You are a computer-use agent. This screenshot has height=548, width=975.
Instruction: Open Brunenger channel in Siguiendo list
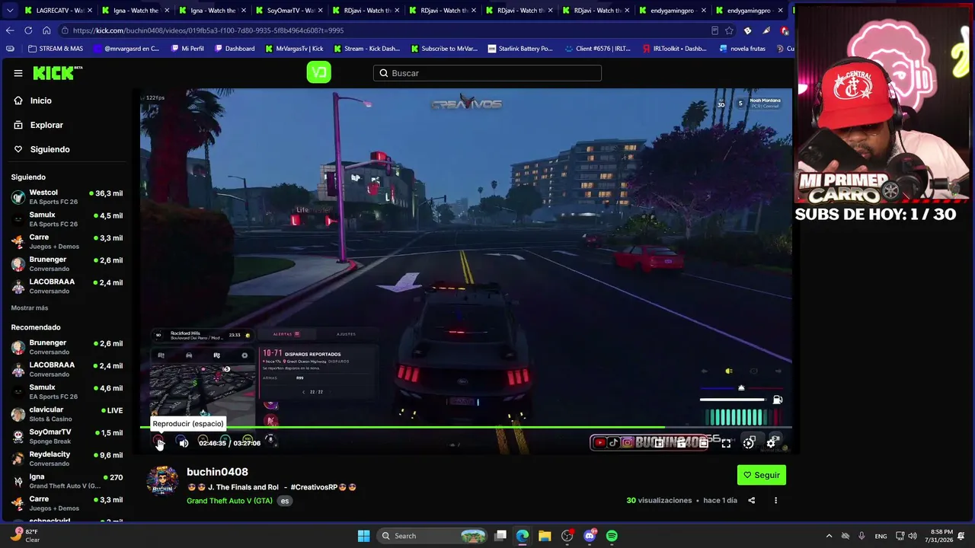(67, 263)
